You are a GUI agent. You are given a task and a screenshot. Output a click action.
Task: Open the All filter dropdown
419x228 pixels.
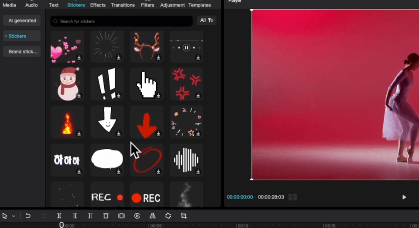click(206, 20)
